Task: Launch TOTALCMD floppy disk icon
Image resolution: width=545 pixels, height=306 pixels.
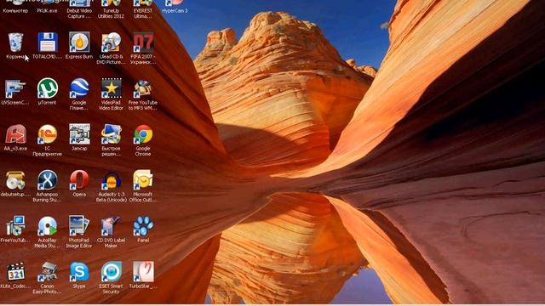Action: [x=48, y=42]
